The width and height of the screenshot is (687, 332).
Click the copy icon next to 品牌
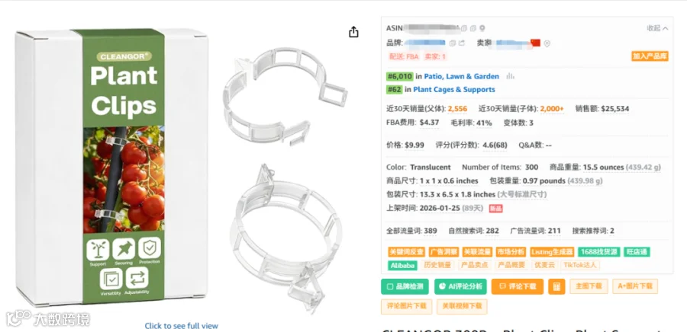click(453, 43)
